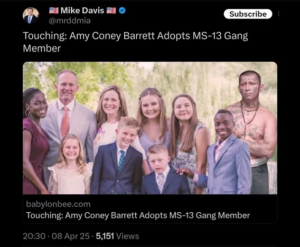This screenshot has height=247, width=300.
Task: Click the blue verified checkmark badge
Action: pos(122,11)
